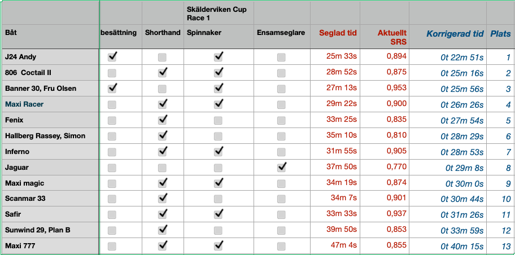Select the Aktuellt SRS header cell

pyautogui.click(x=392, y=37)
